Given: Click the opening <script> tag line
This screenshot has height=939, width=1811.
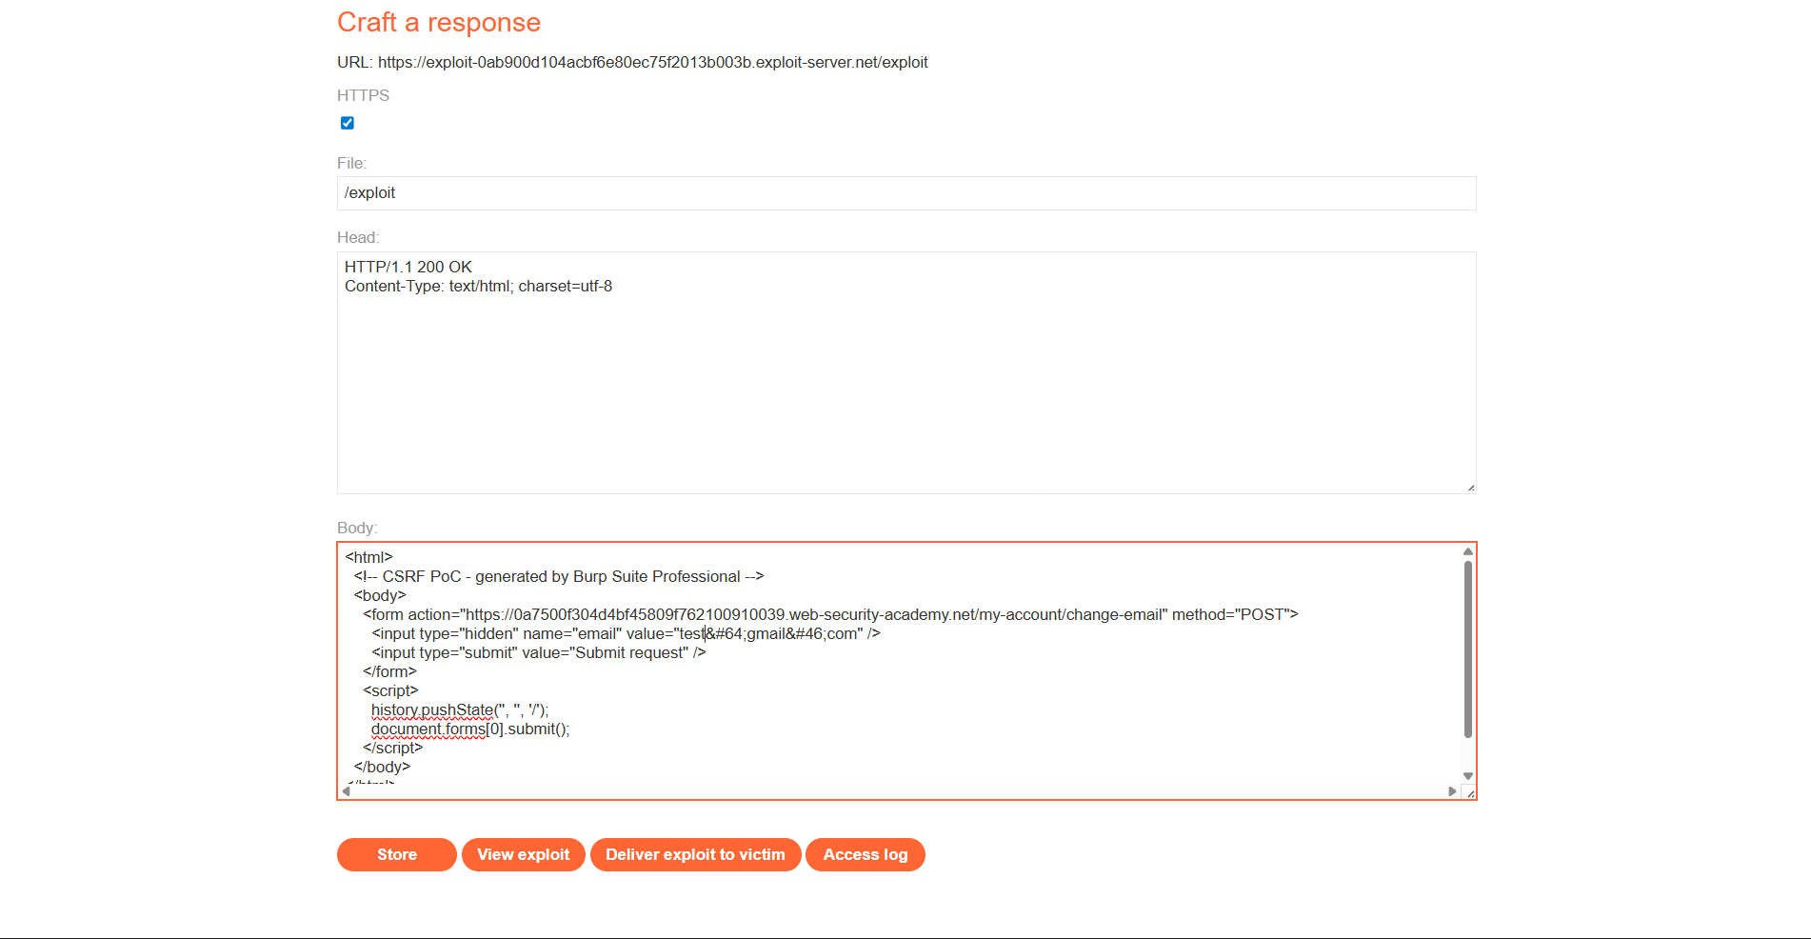Looking at the screenshot, I should point(390,691).
